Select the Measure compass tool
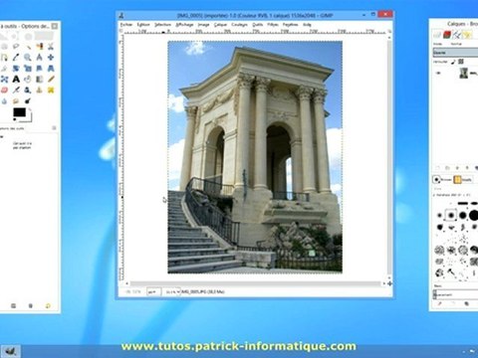 pos(39,58)
